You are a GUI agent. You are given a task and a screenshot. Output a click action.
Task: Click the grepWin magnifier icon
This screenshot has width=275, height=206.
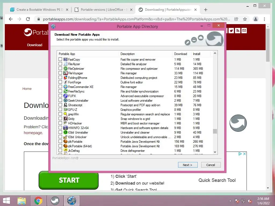point(66,114)
